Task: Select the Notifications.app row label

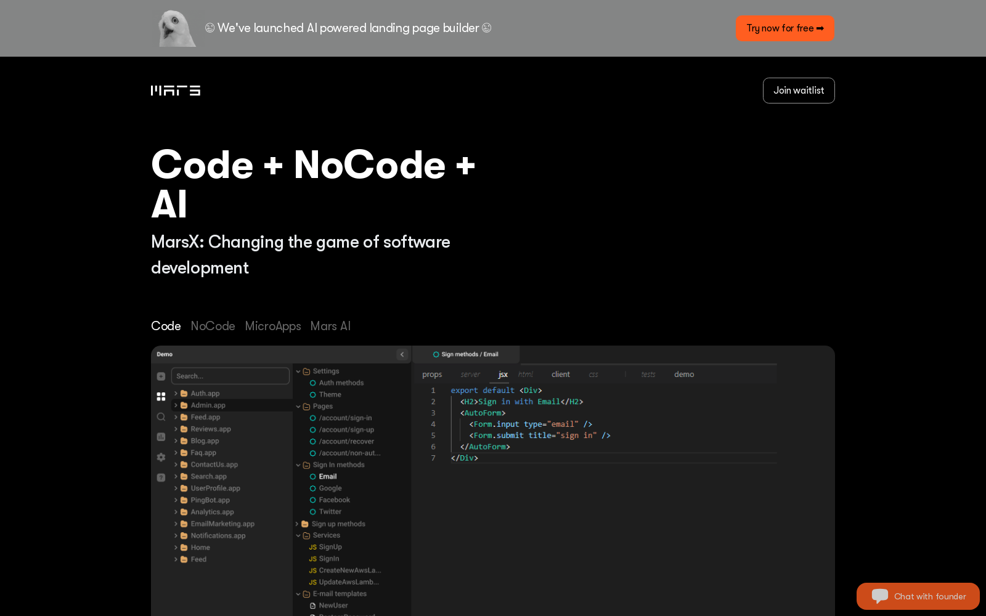Action: click(218, 536)
